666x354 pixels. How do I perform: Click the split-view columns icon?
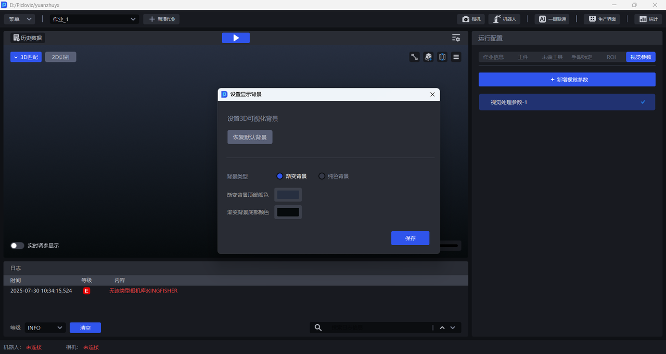442,57
